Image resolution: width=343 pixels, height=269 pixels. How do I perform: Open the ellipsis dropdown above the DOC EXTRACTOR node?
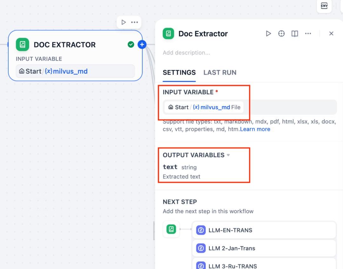(x=134, y=22)
